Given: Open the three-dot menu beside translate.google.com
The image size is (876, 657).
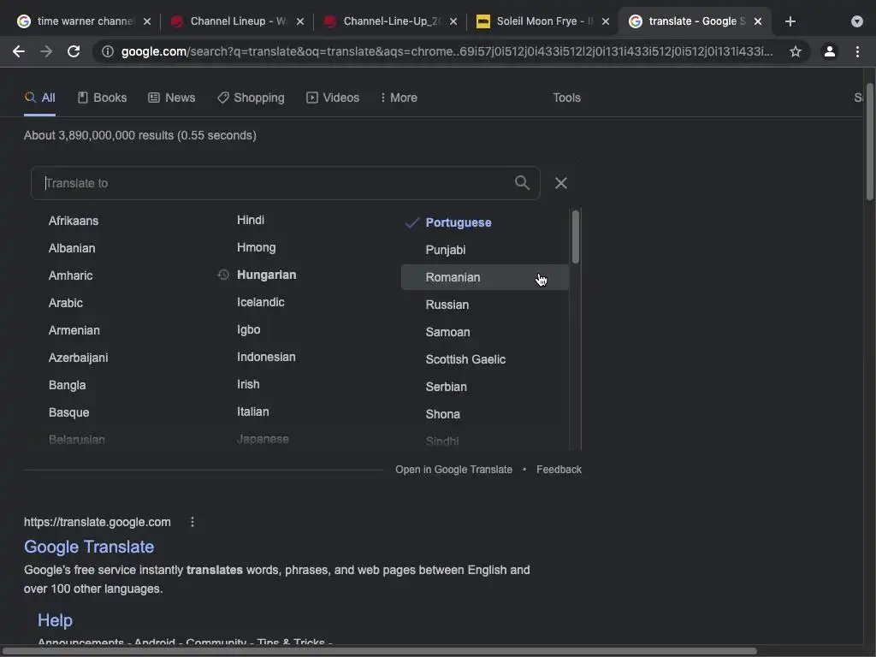Looking at the screenshot, I should [x=192, y=522].
